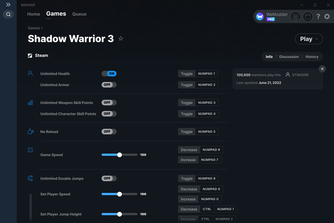Turn on Unlimited Double Jumps
This screenshot has width=334, height=223.
coord(109,178)
